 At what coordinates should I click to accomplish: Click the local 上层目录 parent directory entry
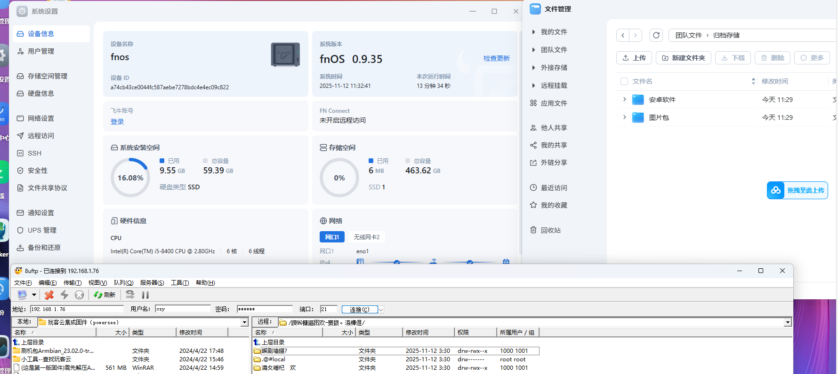click(x=29, y=342)
